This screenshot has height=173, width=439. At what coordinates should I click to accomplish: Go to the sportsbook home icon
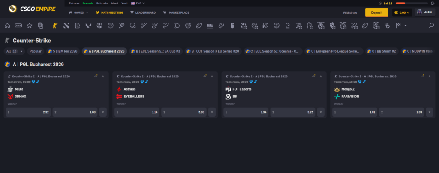pyautogui.click(x=7, y=26)
